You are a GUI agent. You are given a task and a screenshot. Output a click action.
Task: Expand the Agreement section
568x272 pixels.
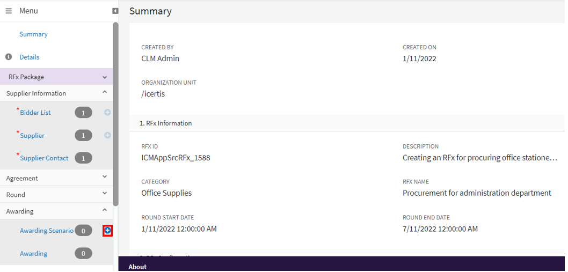105,177
